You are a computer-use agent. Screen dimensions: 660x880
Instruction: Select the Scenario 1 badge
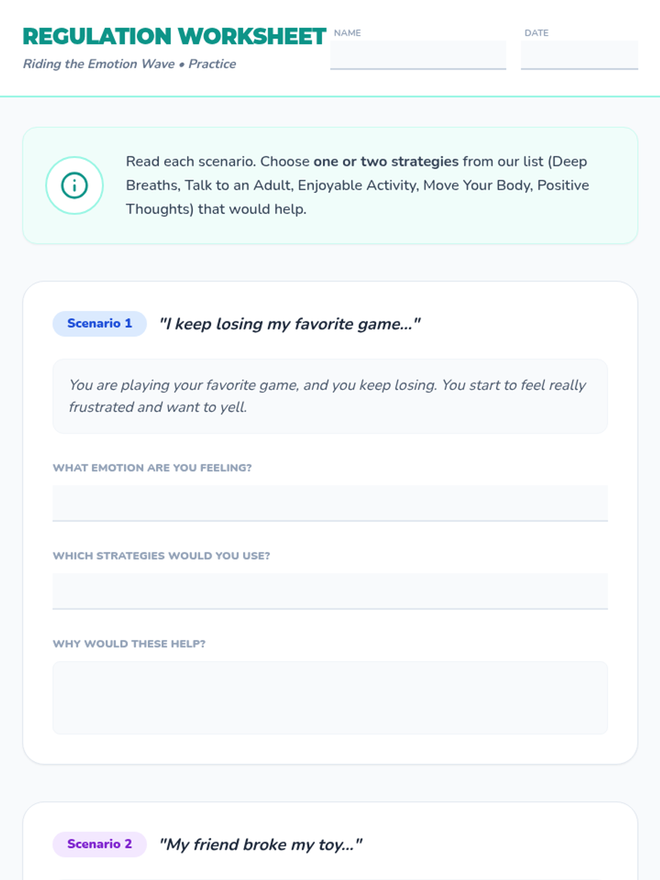(100, 323)
